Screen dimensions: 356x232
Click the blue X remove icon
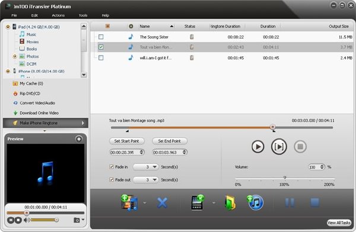(162, 203)
